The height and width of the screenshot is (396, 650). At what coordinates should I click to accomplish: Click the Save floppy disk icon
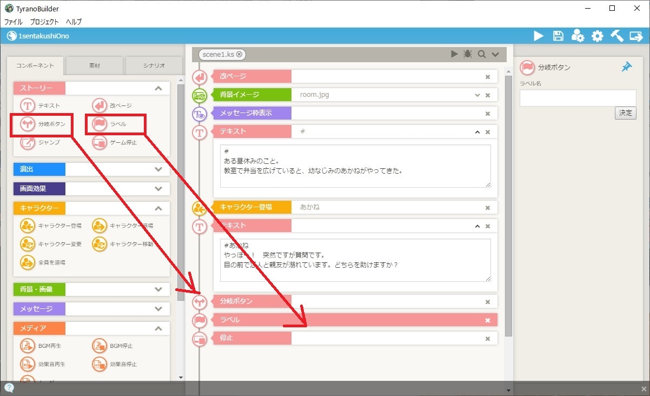[558, 36]
